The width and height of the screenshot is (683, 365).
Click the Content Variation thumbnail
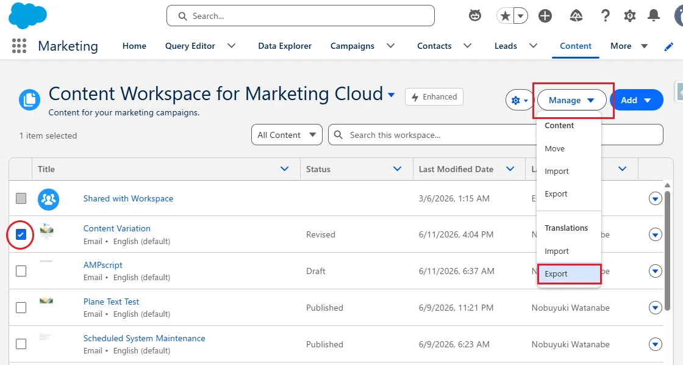click(46, 230)
